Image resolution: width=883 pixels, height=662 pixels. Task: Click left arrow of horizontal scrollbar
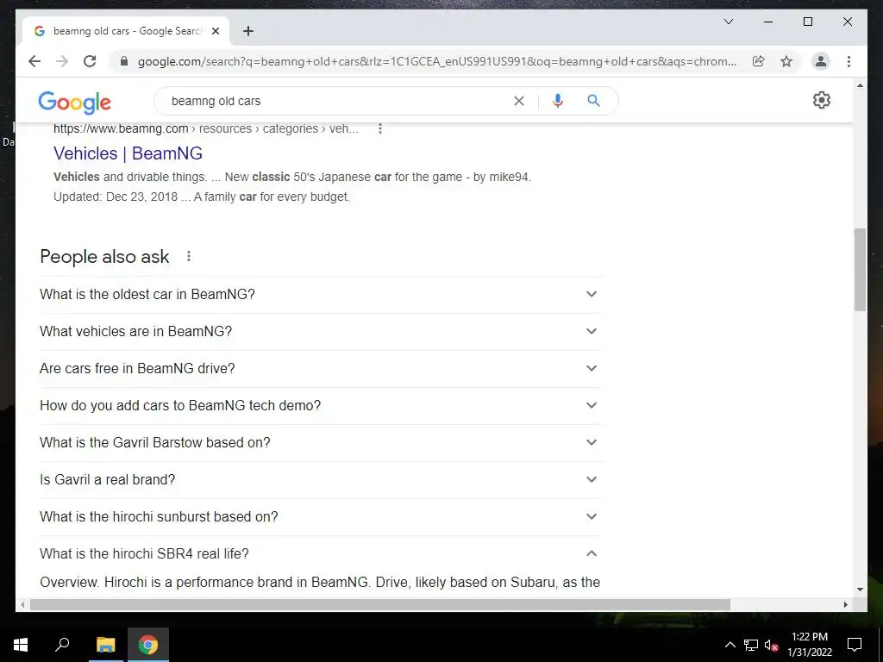[x=22, y=604]
